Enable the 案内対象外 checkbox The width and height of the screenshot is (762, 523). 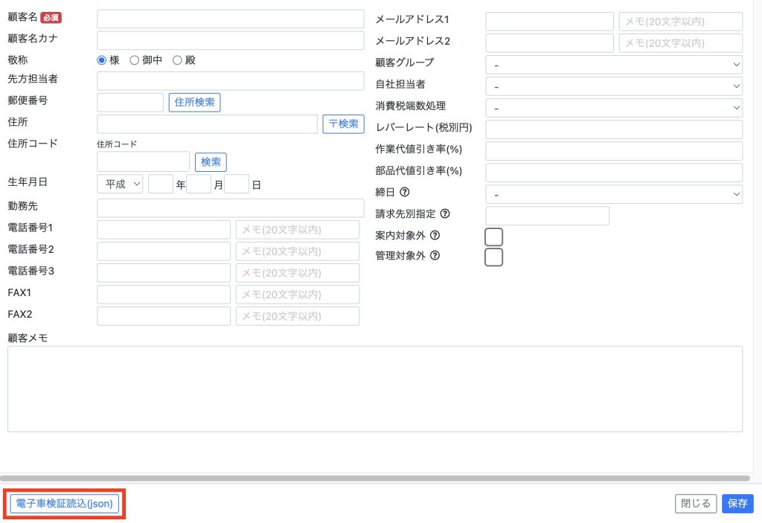(493, 237)
